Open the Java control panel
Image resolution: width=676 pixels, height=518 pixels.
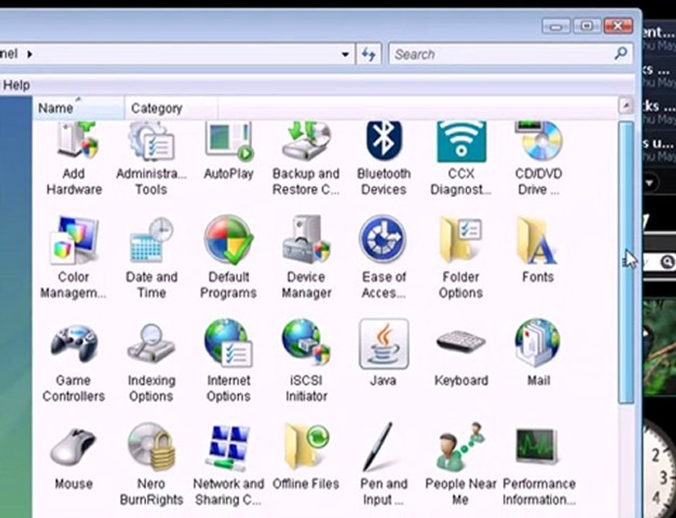[383, 353]
